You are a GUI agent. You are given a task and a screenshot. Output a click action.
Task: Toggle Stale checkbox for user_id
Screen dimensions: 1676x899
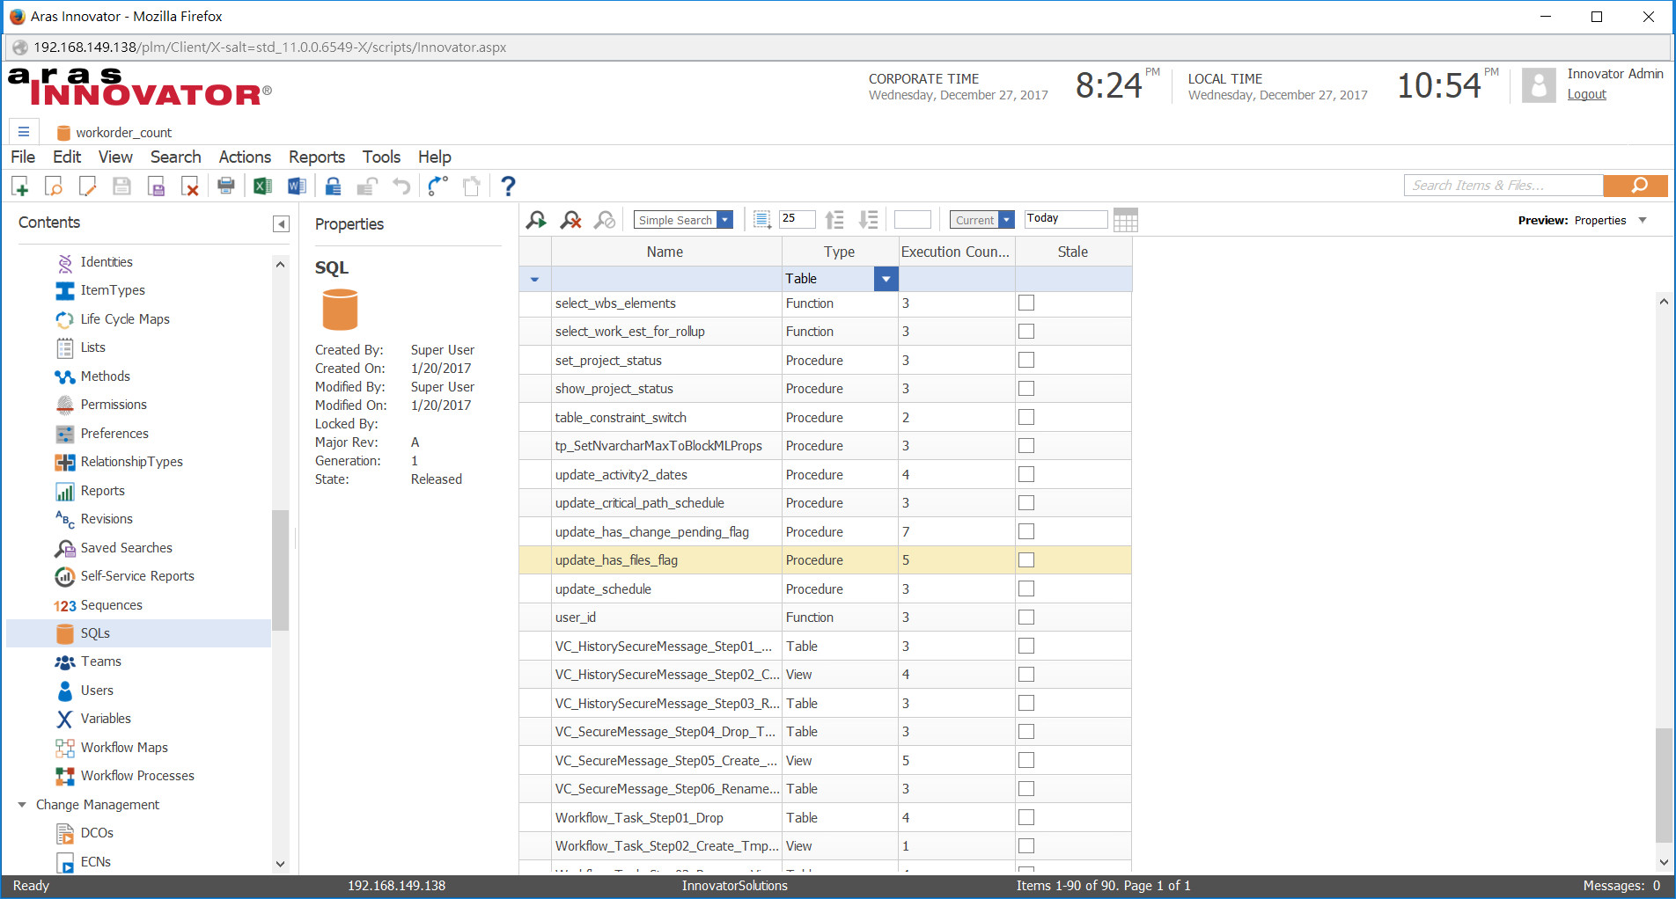[x=1026, y=617]
